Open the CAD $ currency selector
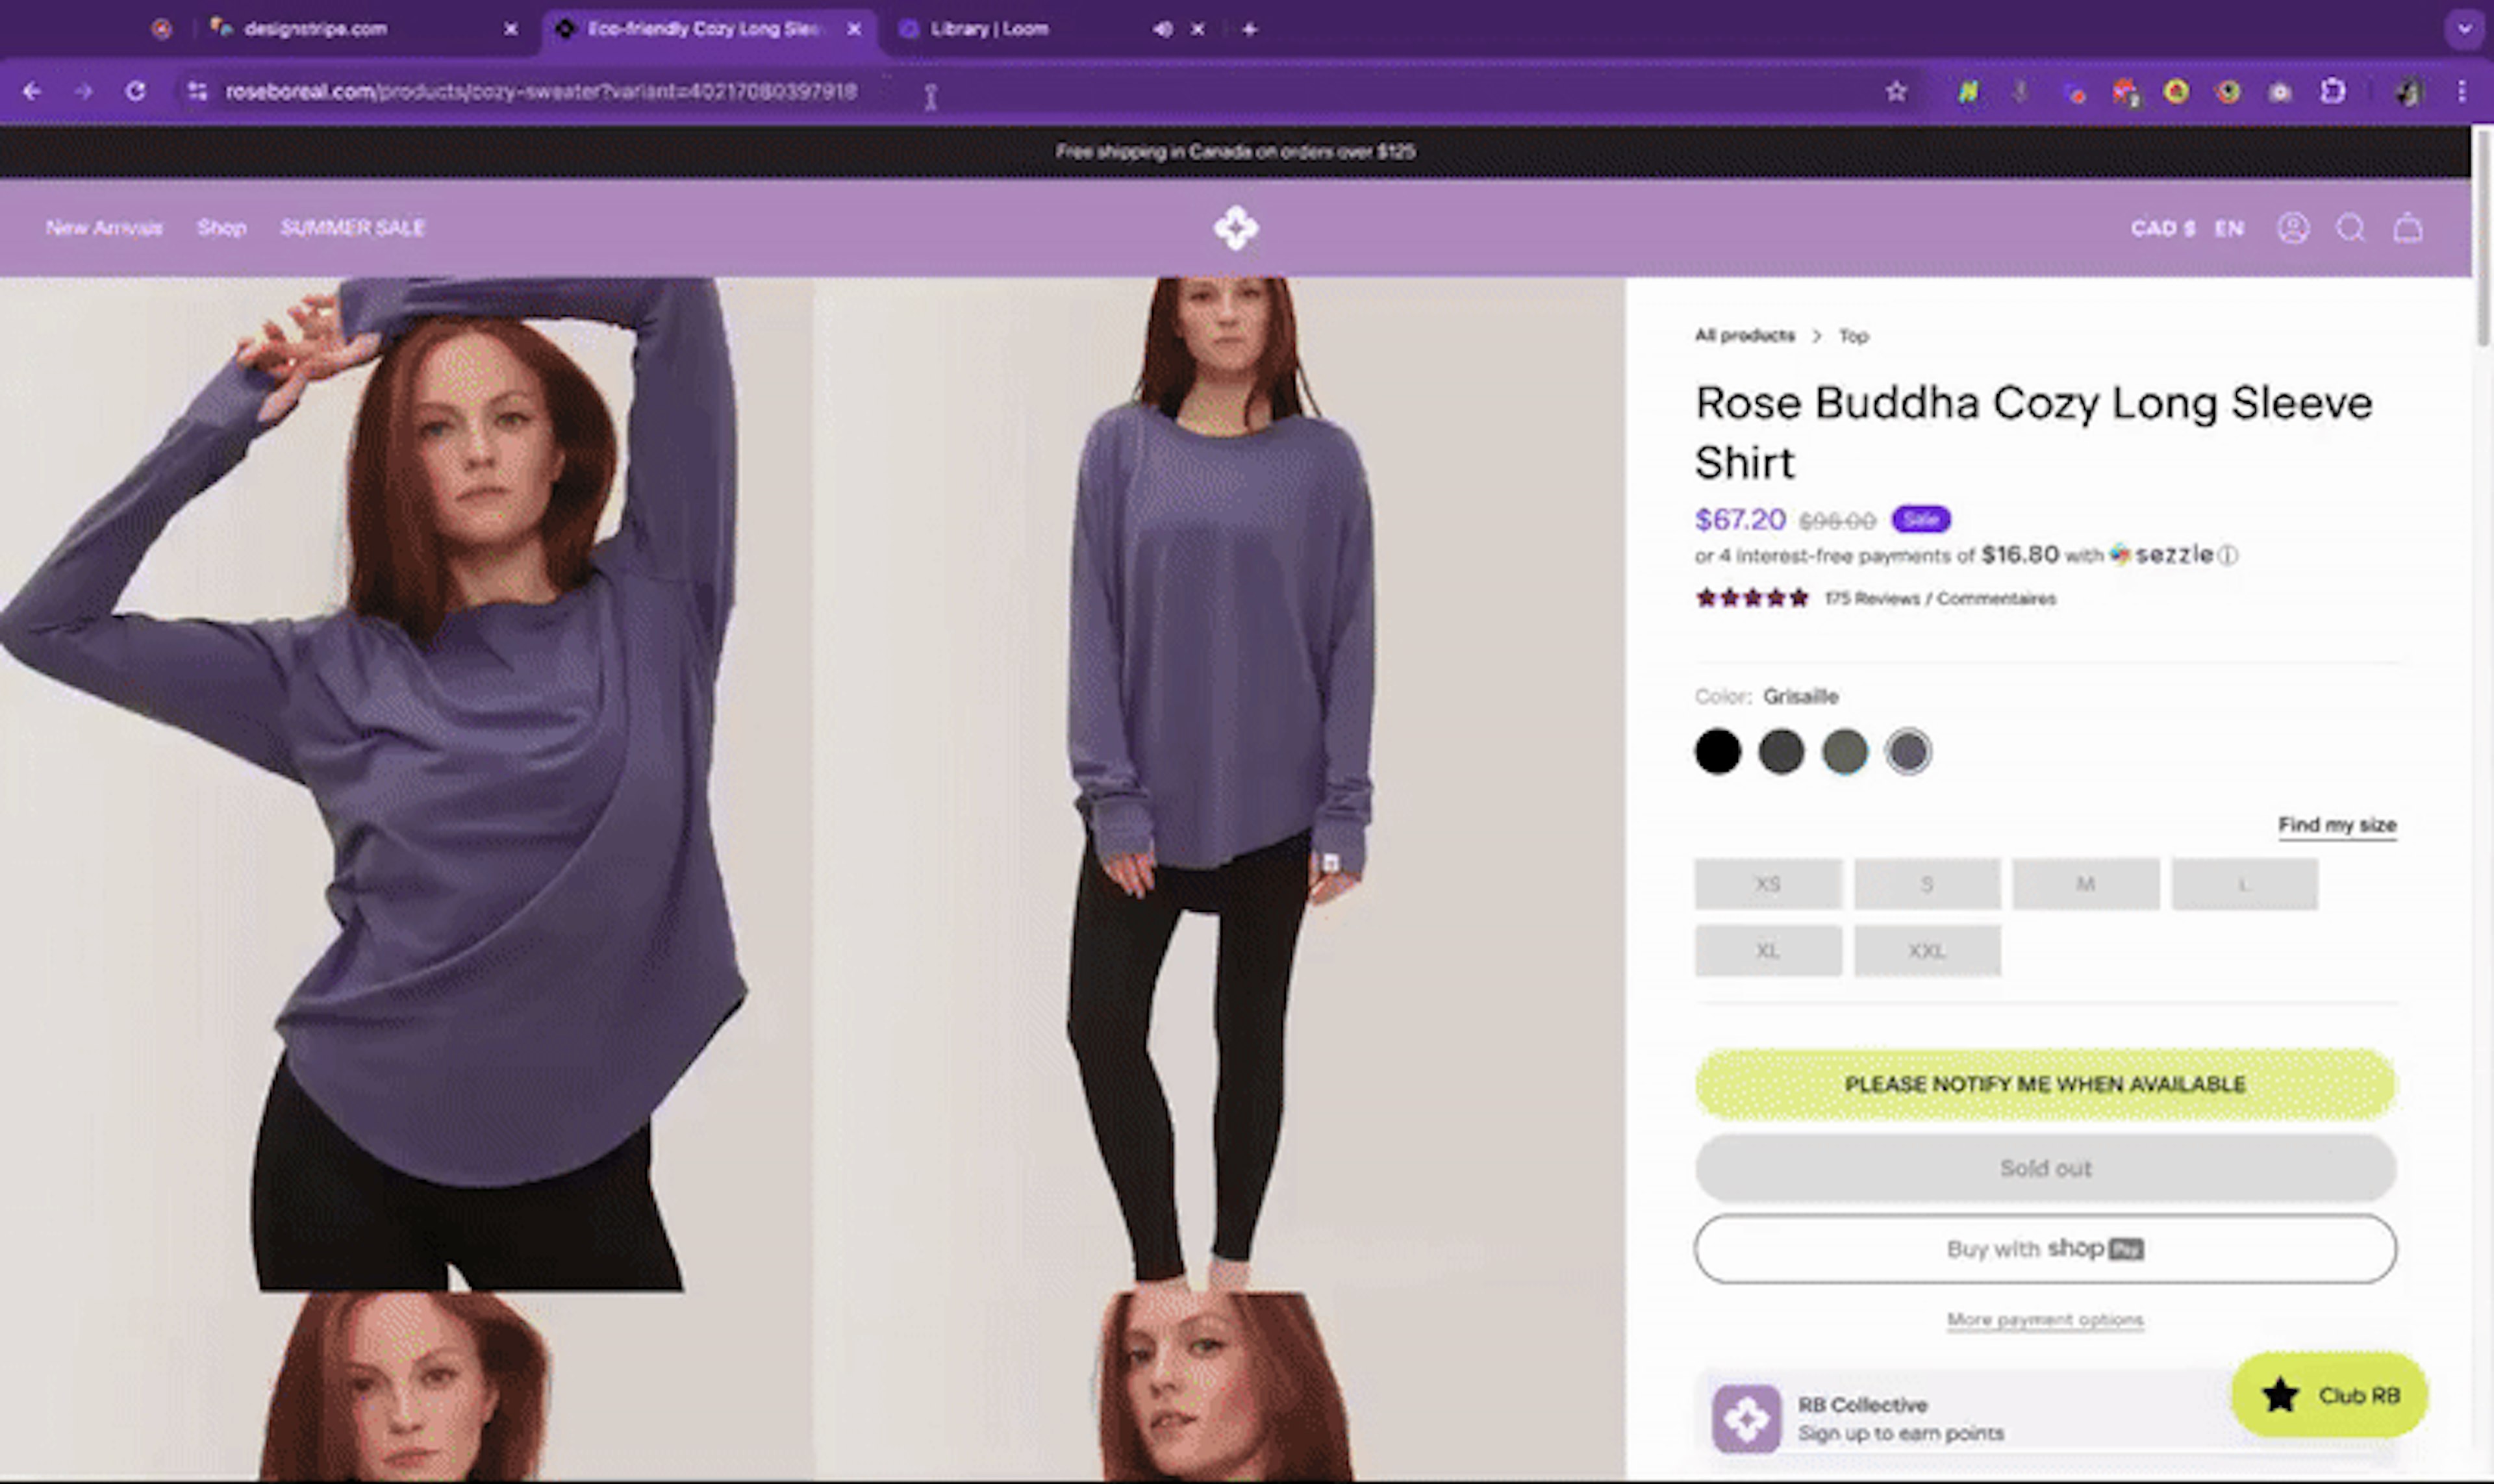The image size is (2494, 1484). (2162, 228)
